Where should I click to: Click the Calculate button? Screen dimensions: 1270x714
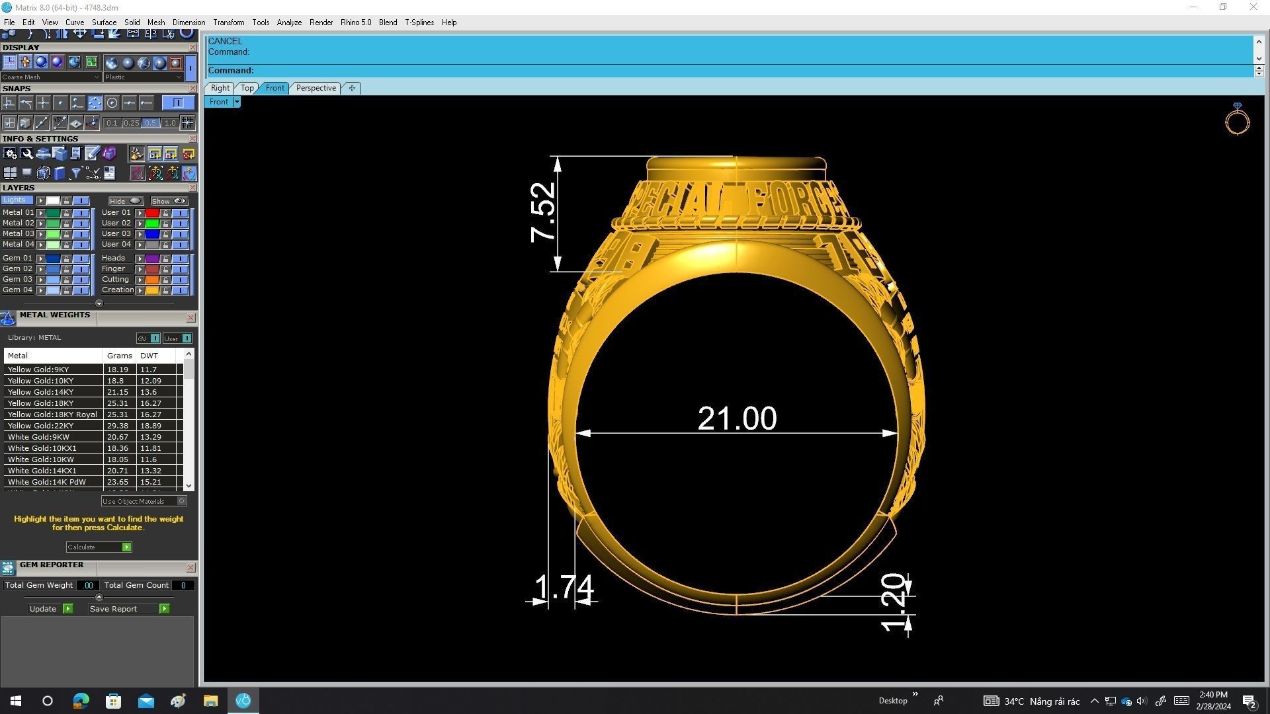click(99, 547)
